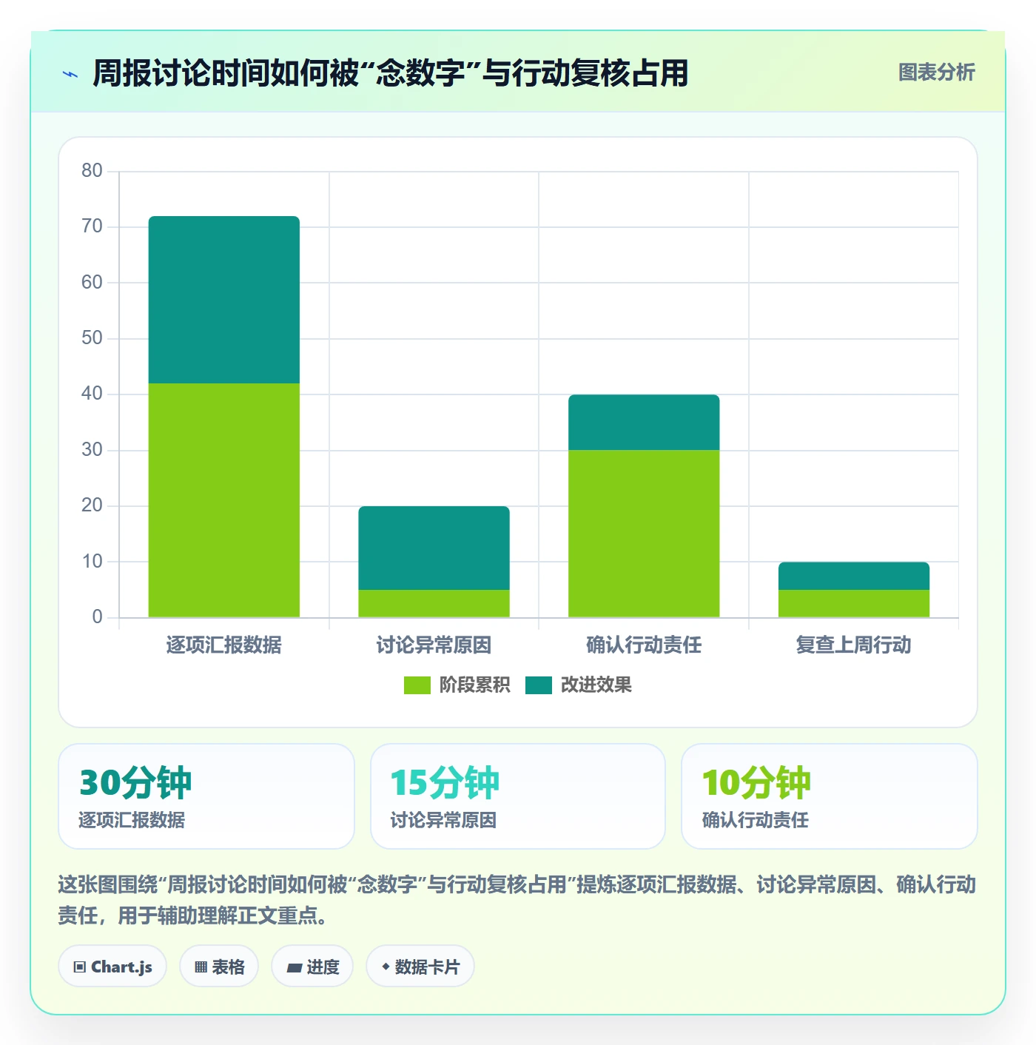Select the Chart.js tag chip
The width and height of the screenshot is (1036, 1045).
point(112,967)
